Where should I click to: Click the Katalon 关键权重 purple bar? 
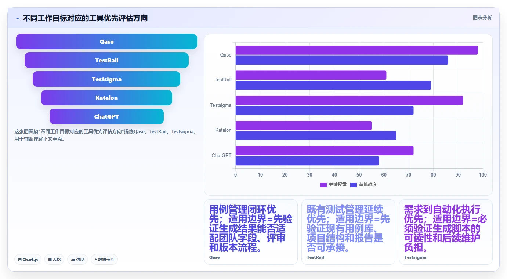[303, 126]
